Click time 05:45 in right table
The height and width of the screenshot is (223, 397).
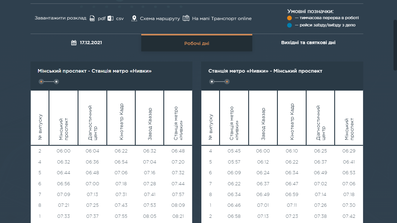(234, 151)
